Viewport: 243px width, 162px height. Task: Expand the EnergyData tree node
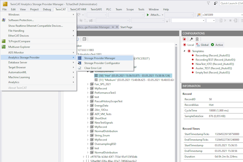(x=88, y=105)
